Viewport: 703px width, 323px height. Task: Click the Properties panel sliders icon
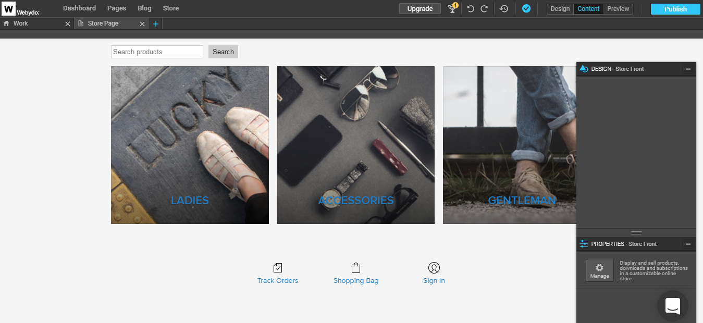click(x=584, y=244)
